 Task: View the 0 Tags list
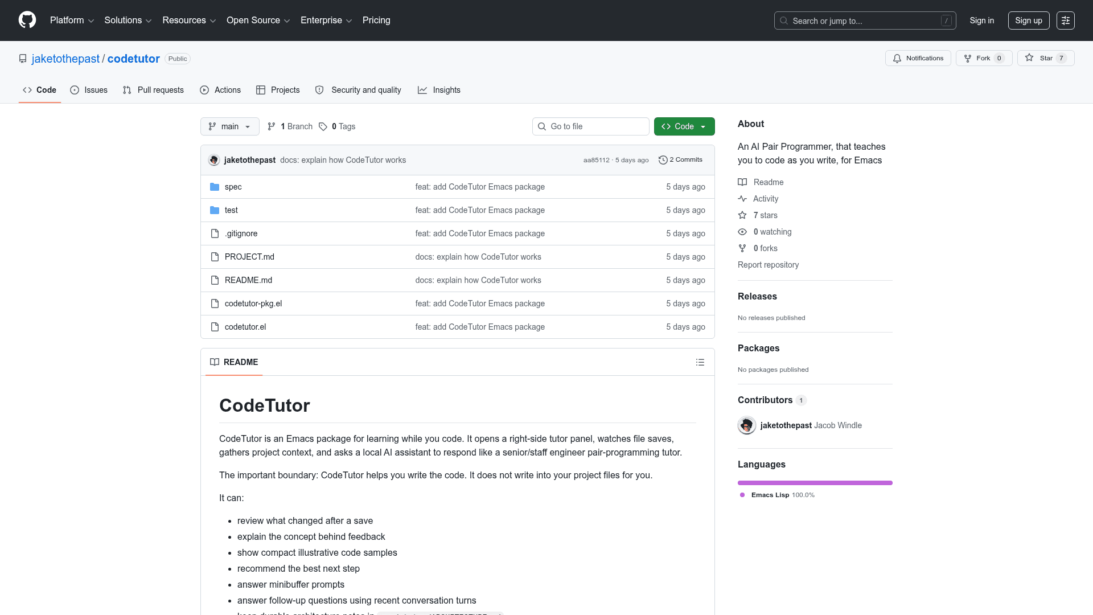337,126
